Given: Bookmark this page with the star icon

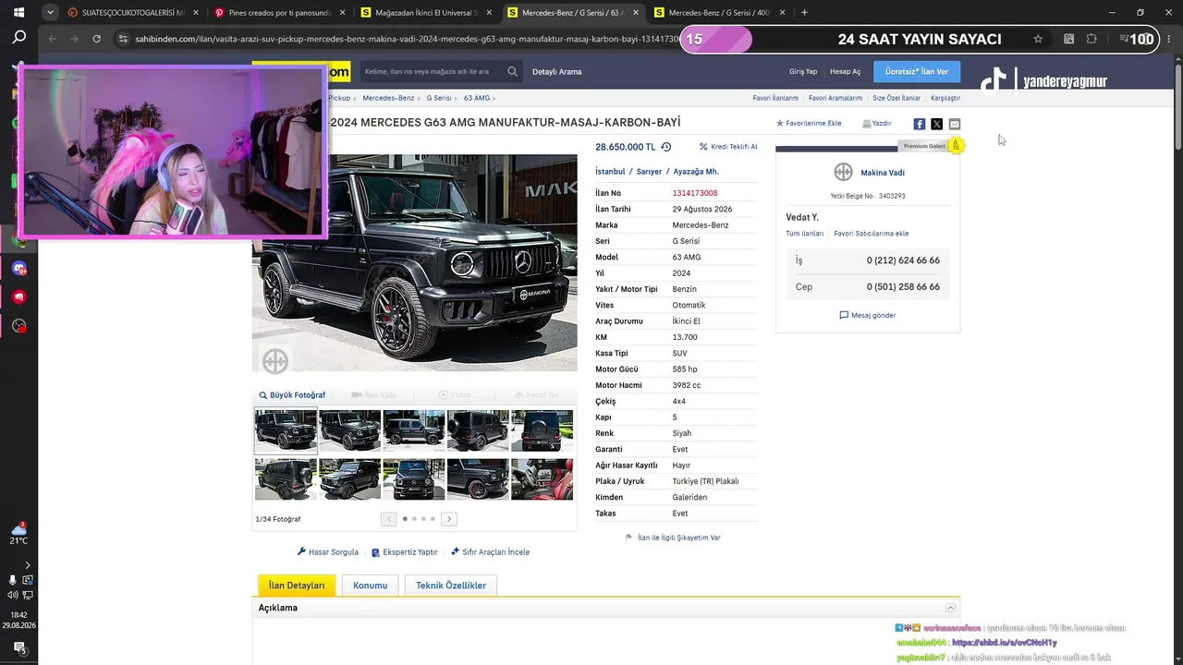Looking at the screenshot, I should click(1038, 39).
